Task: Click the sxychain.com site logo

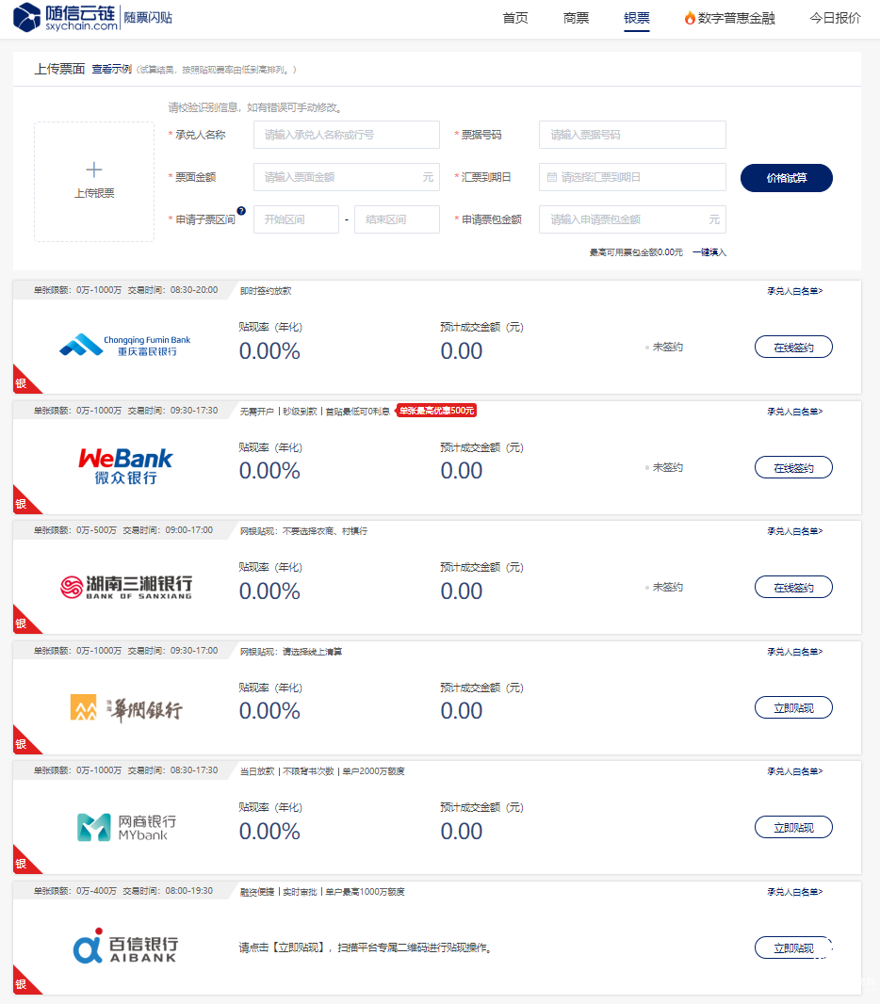Action: pos(66,17)
